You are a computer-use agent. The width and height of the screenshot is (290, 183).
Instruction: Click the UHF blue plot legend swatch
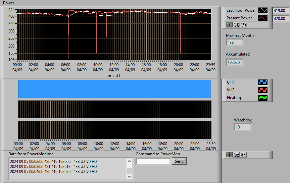pyautogui.click(x=263, y=82)
